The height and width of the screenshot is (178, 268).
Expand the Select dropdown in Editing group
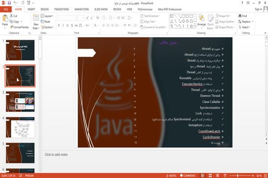coord(244,27)
